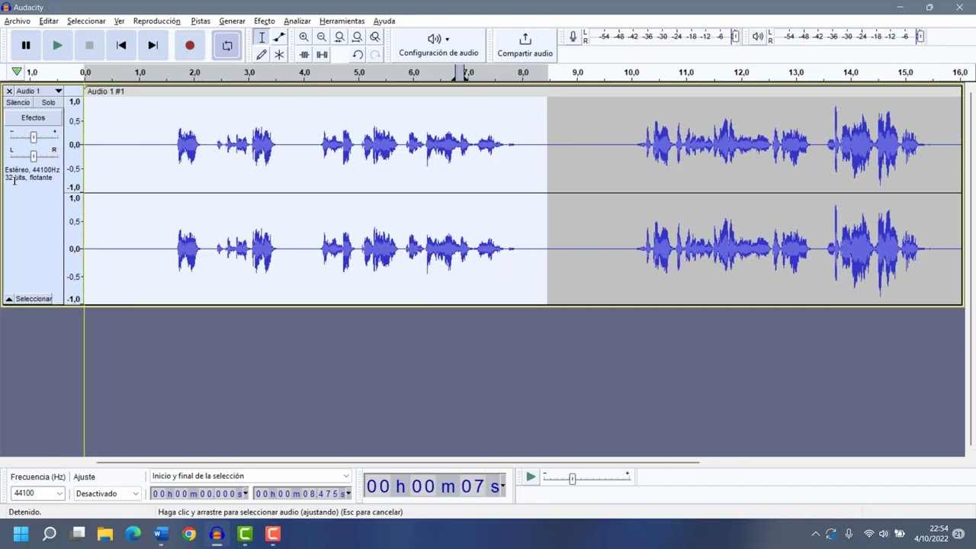Click the Efectos button on track
976x549 pixels.
tap(33, 117)
